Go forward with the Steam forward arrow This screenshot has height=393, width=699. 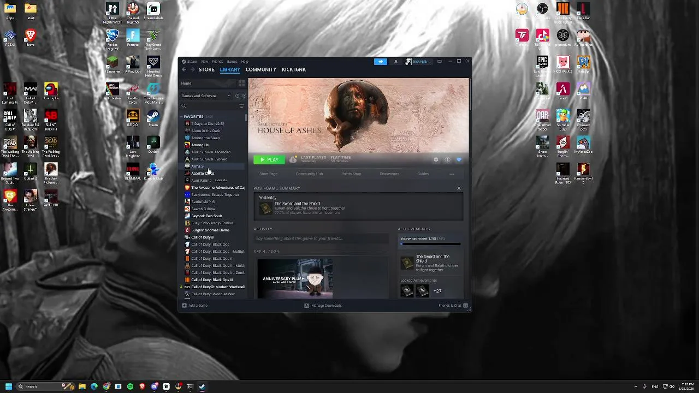[192, 69]
